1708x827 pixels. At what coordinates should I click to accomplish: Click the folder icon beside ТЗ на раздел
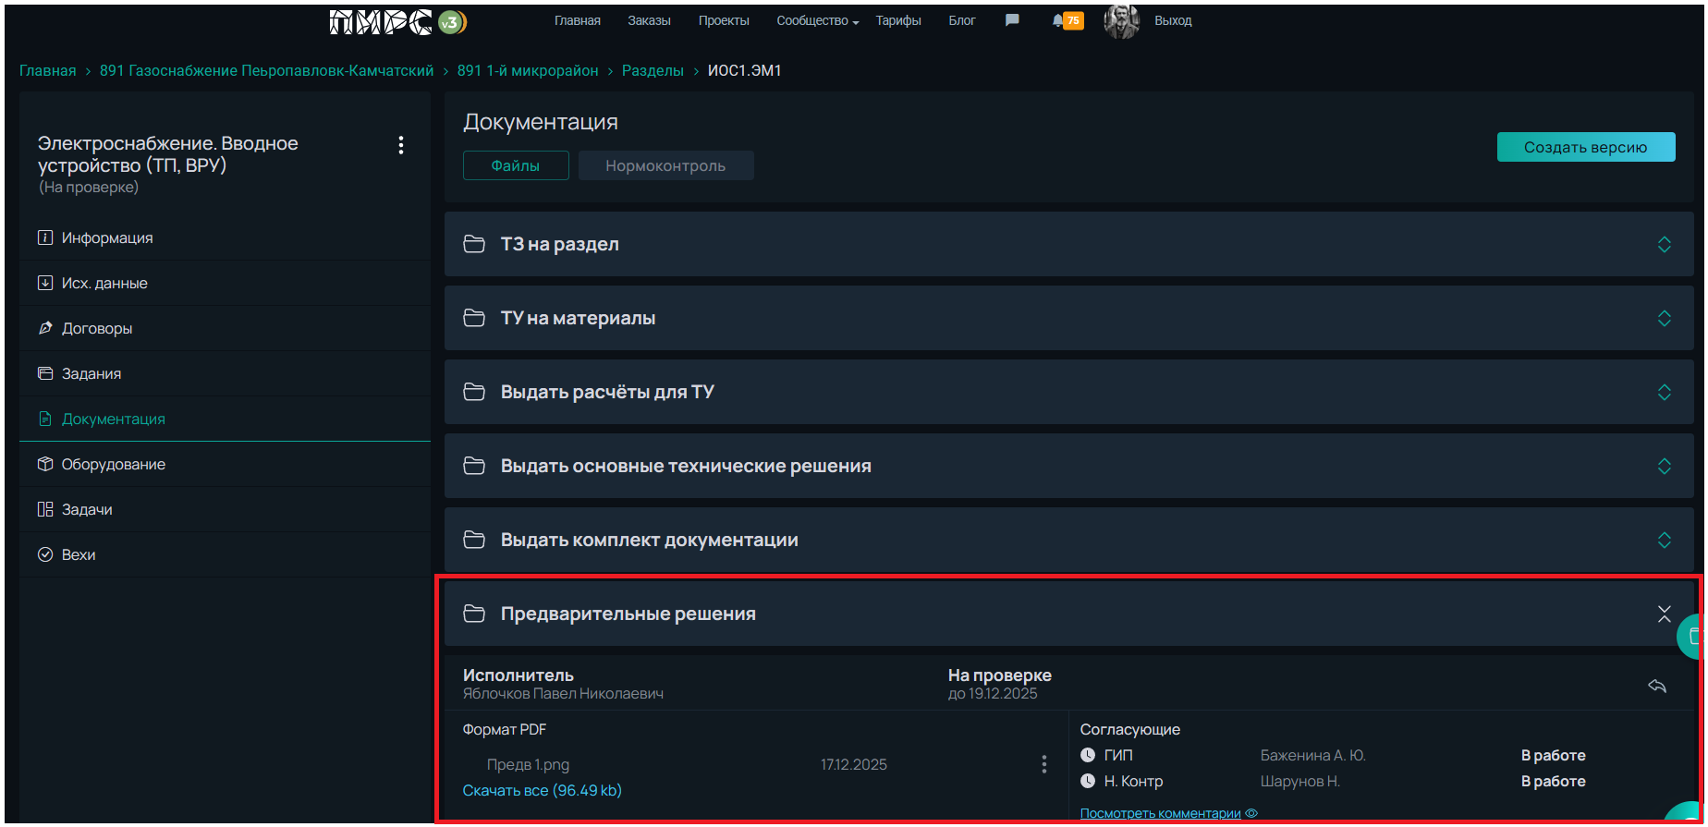coord(474,244)
